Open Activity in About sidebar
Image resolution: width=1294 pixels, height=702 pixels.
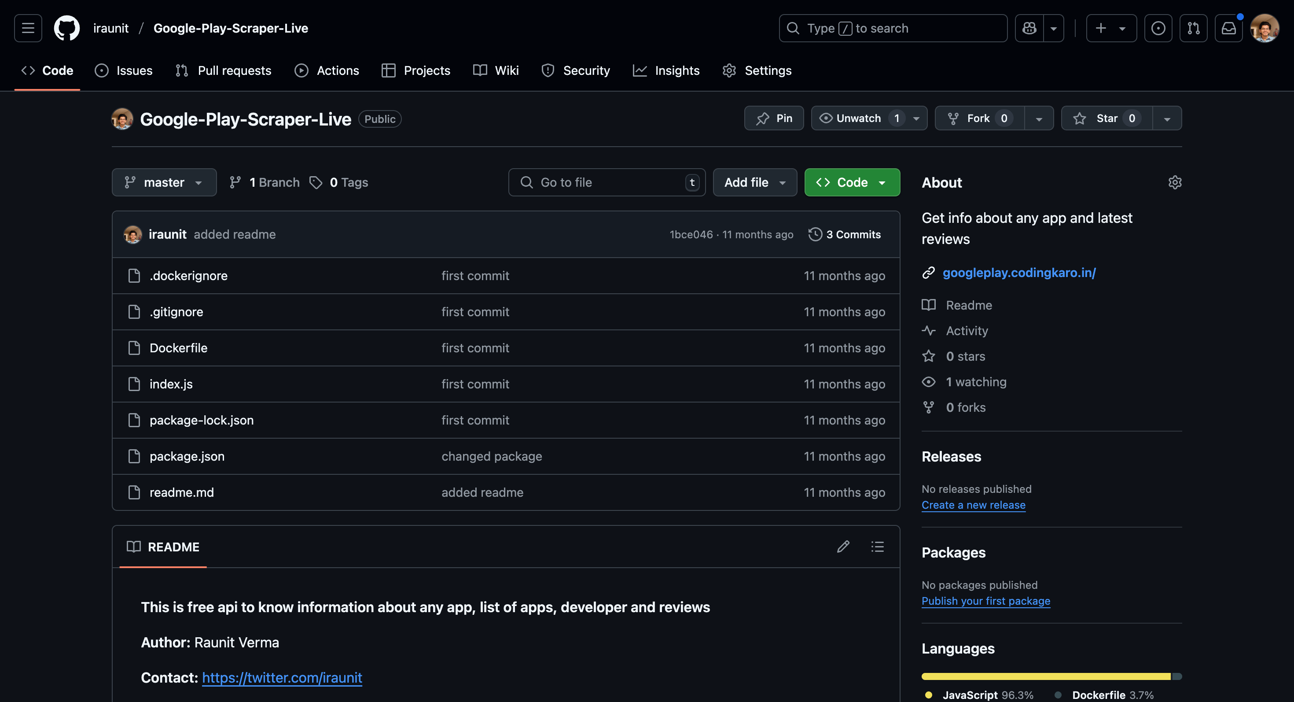(955, 331)
